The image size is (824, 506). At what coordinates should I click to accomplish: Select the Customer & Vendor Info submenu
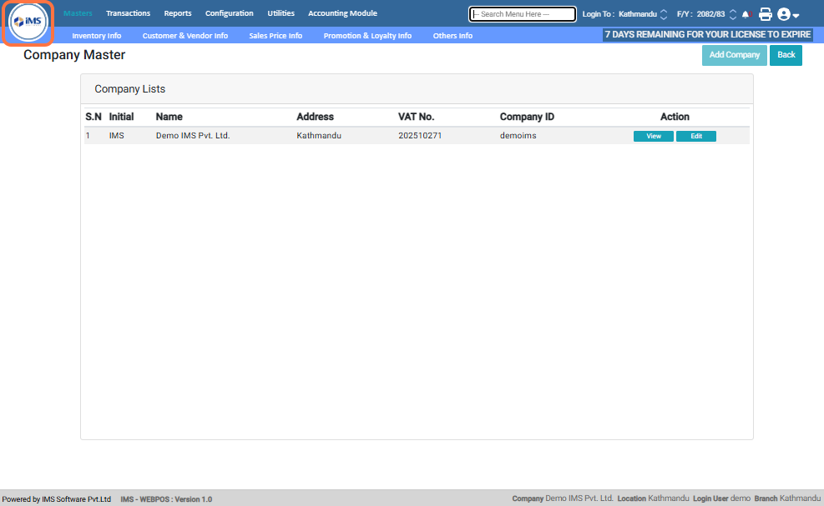[185, 36]
